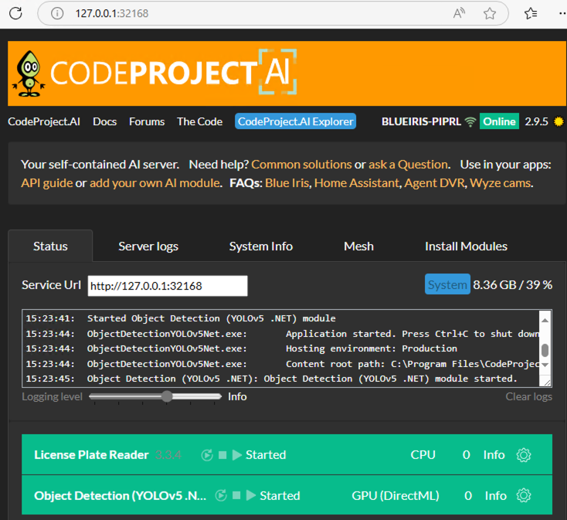Open the CodeProject.AI nav link
This screenshot has height=520, width=567.
point(44,121)
